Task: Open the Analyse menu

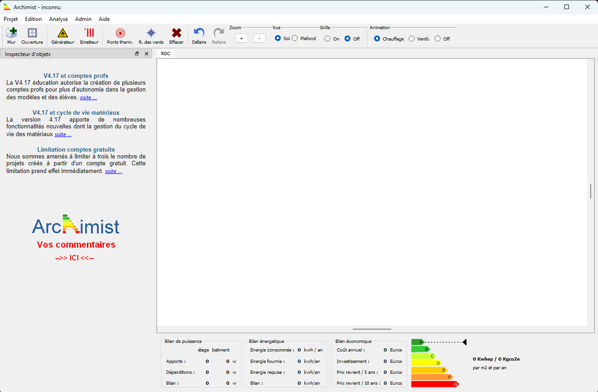Action: pyautogui.click(x=58, y=19)
